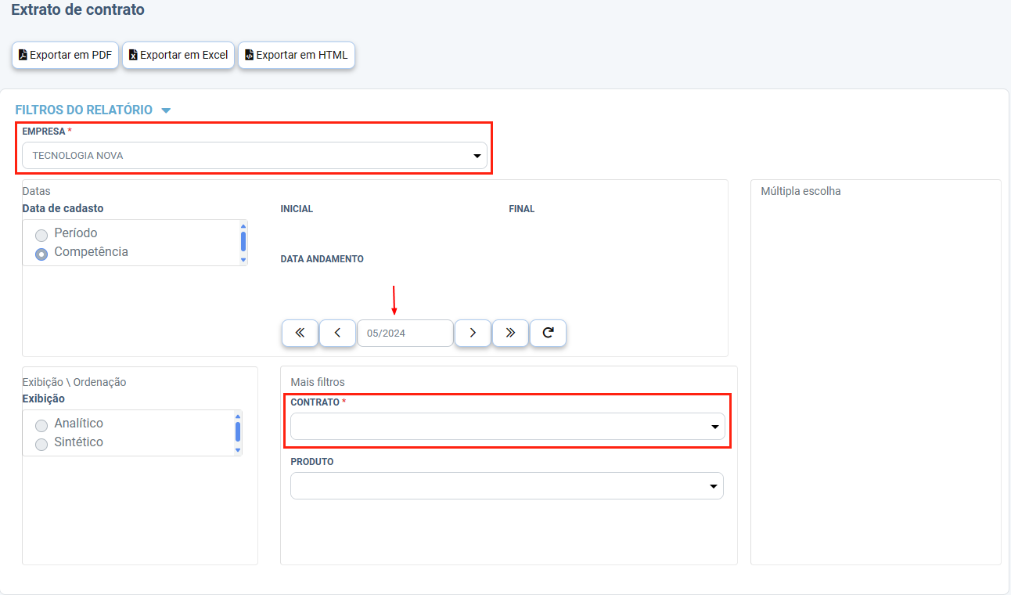Export the report to Excel
1011x595 pixels.
178,56
